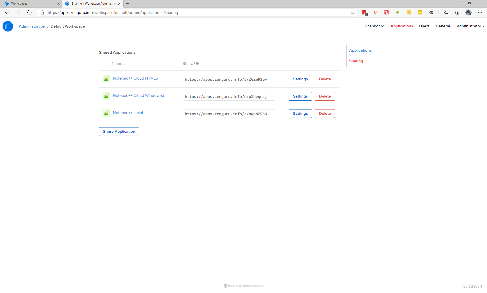Click the browser back arrow

[x=7, y=12]
